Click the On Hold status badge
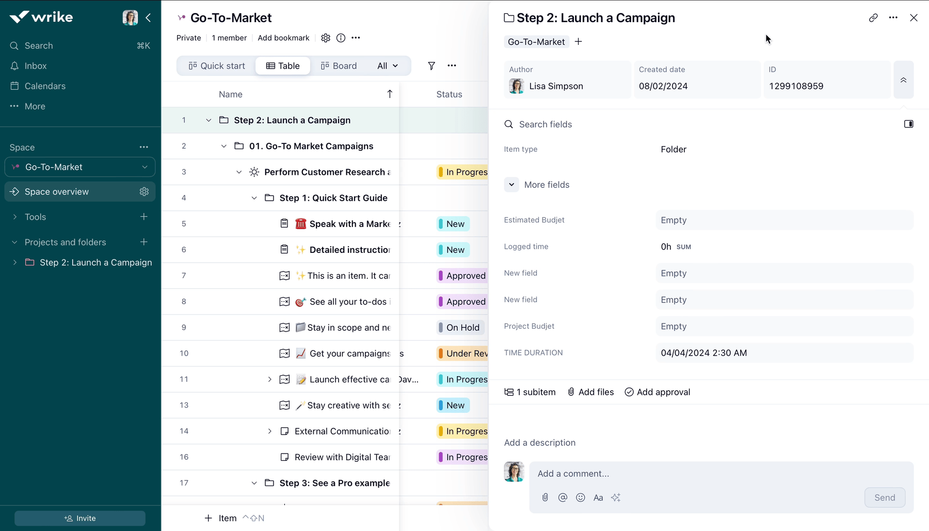This screenshot has width=929, height=531. (460, 328)
